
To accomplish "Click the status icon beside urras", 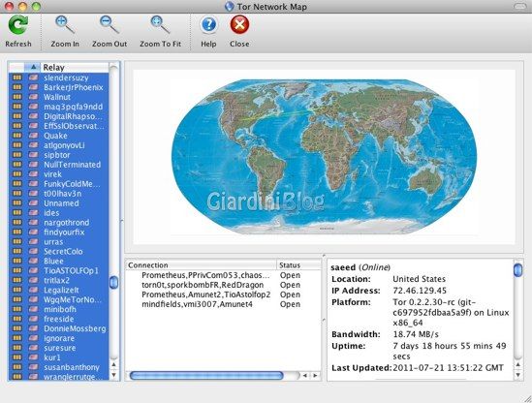I will pos(17,242).
